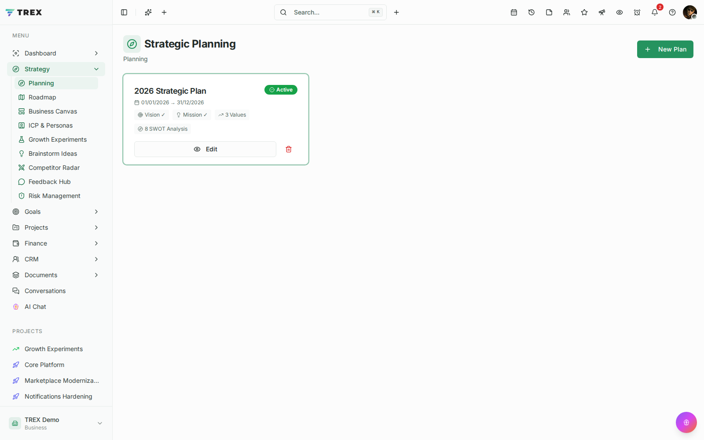Click the CRM person icon
This screenshot has height=440, width=704.
[x=16, y=259]
